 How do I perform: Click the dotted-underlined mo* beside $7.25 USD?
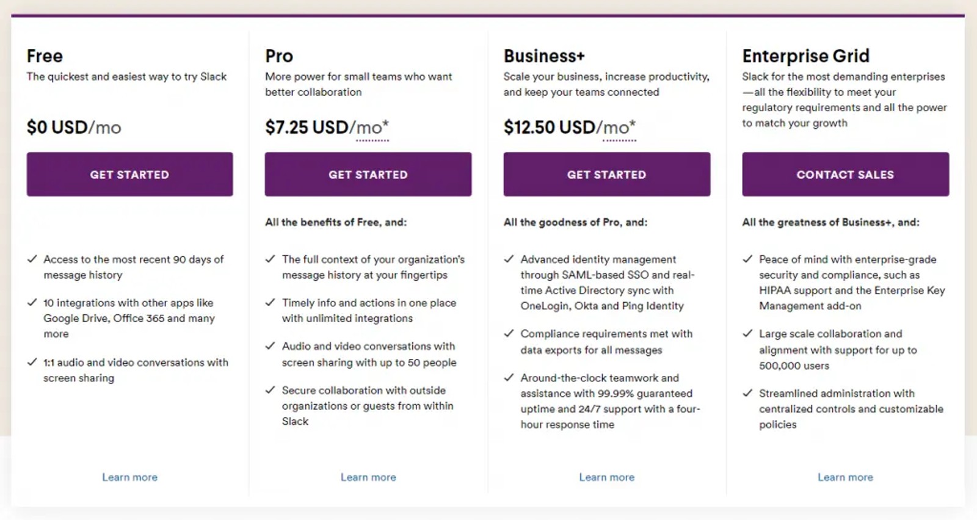click(x=372, y=128)
